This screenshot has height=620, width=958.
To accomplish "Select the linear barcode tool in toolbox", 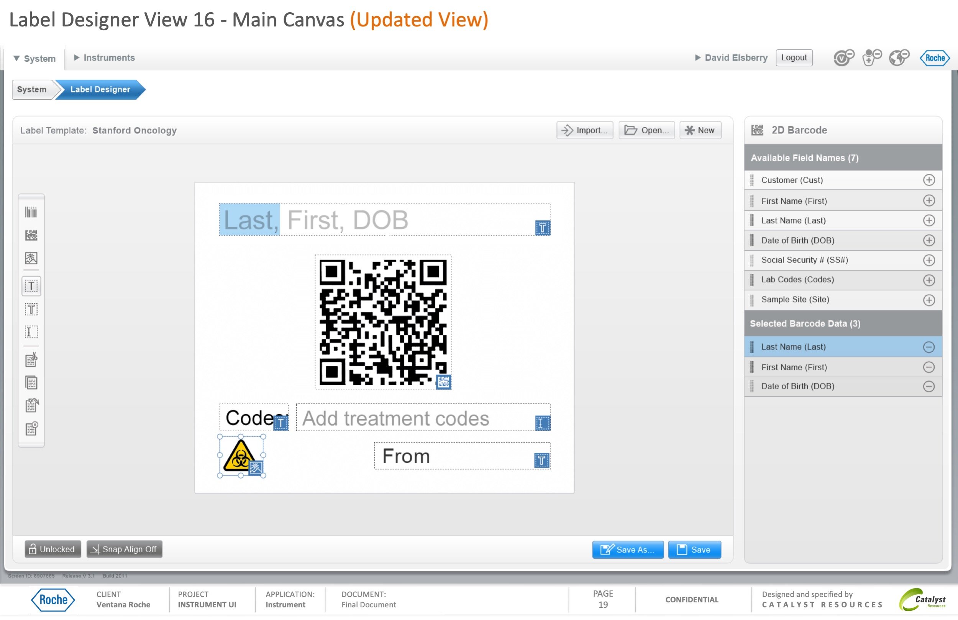I will [31, 212].
